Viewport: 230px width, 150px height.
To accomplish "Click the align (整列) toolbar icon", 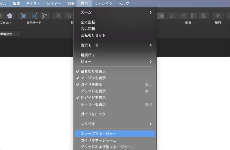I will [218, 16].
